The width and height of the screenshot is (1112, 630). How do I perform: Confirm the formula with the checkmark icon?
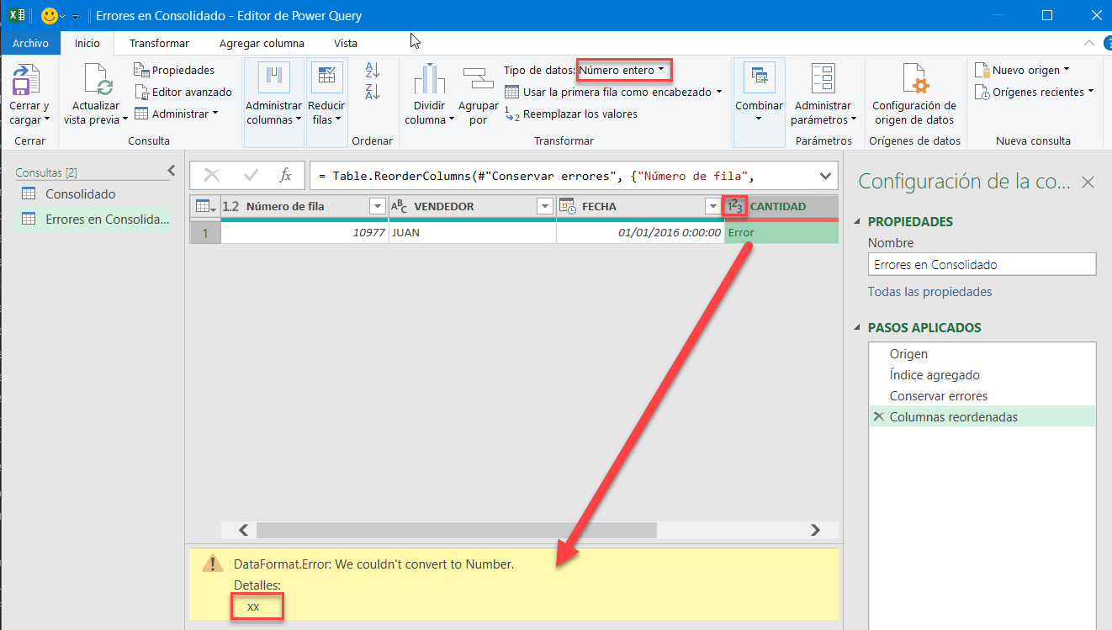pos(251,175)
